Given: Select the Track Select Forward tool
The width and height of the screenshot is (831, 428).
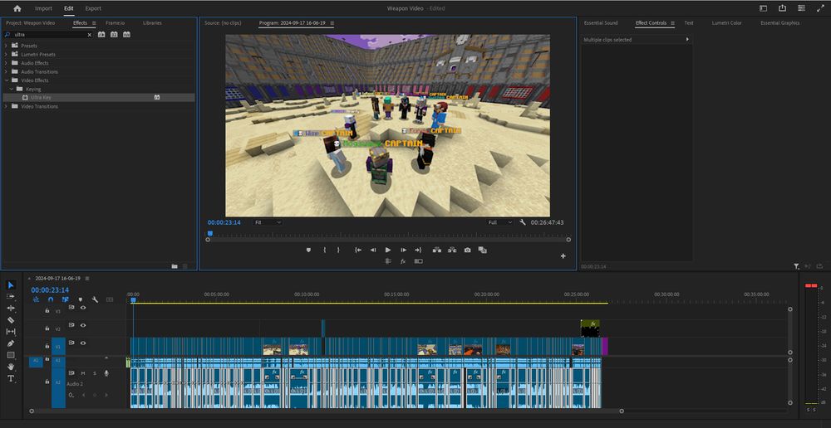Looking at the screenshot, I should pos(11,297).
